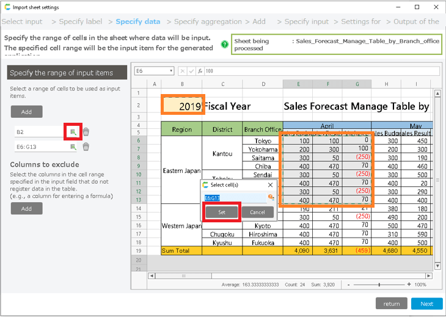The image size is (446, 317).
Task: Click the zoom slider in the status bar
Action: [379, 285]
